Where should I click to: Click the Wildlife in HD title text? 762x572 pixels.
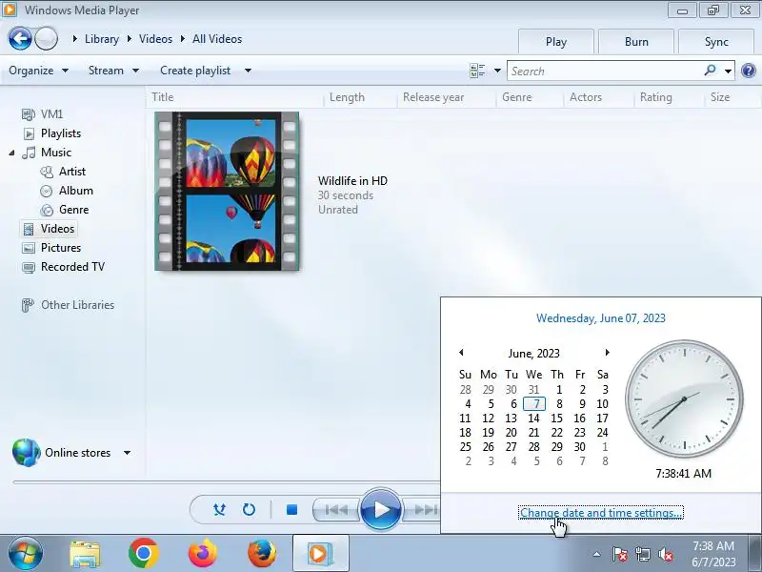point(352,181)
